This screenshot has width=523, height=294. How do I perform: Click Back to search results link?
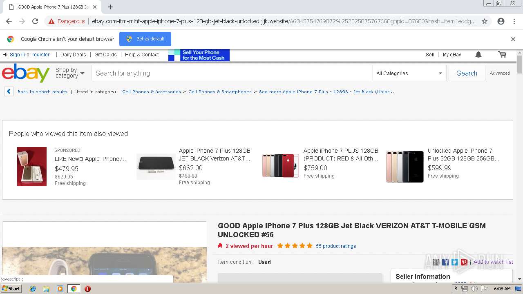click(x=42, y=91)
